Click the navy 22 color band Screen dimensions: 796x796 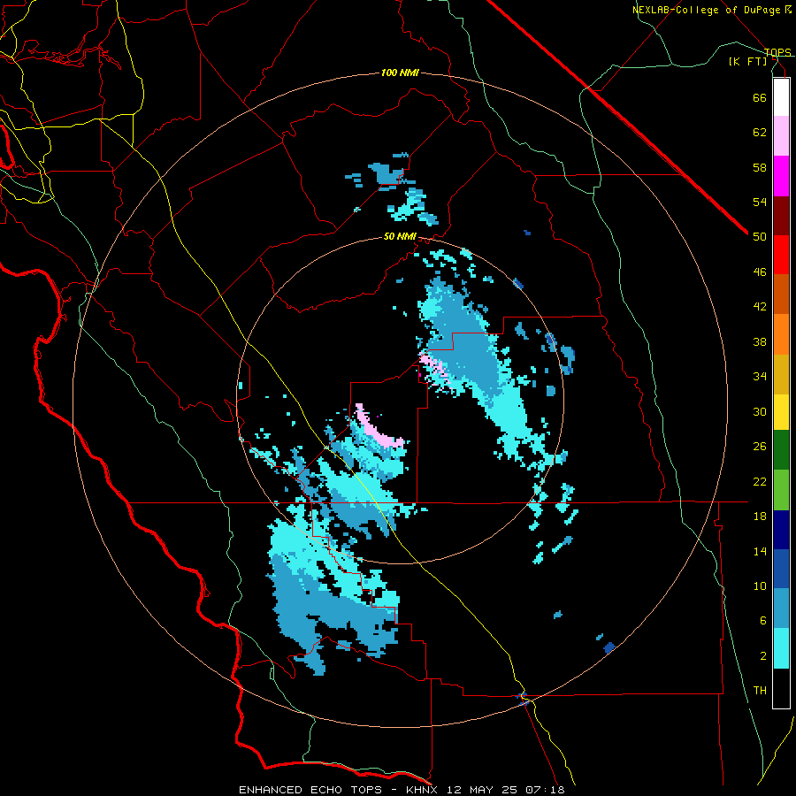(x=781, y=530)
